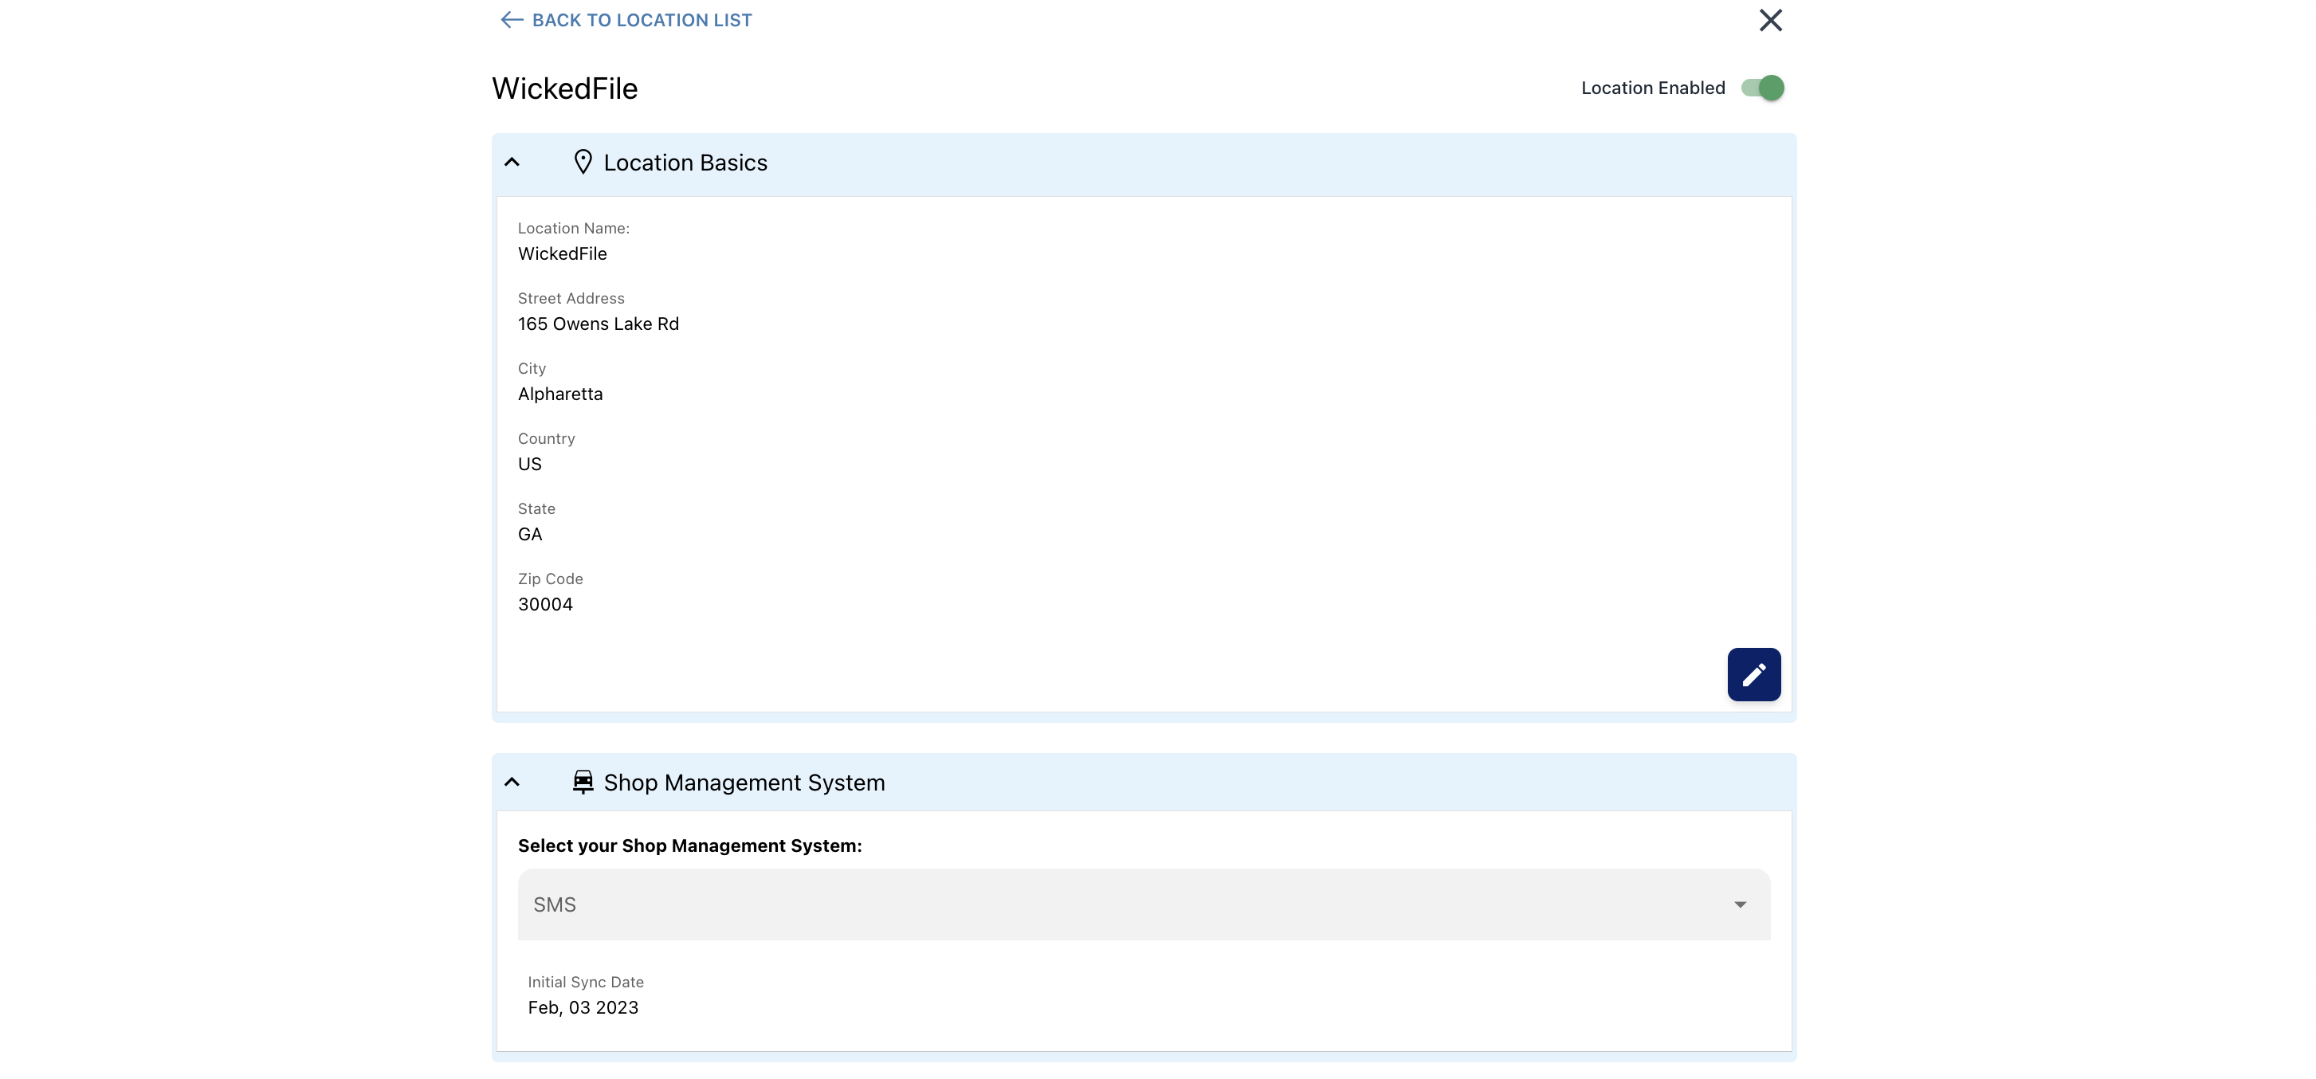
Task: Open the SMS shop management dropdown
Action: coord(1143,904)
